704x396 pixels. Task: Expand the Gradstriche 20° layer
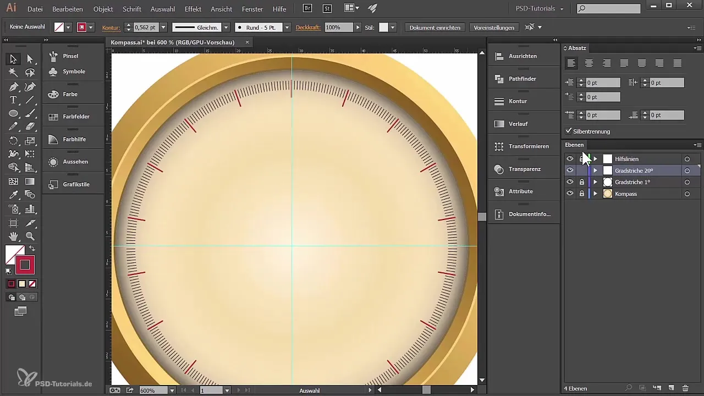tap(595, 170)
